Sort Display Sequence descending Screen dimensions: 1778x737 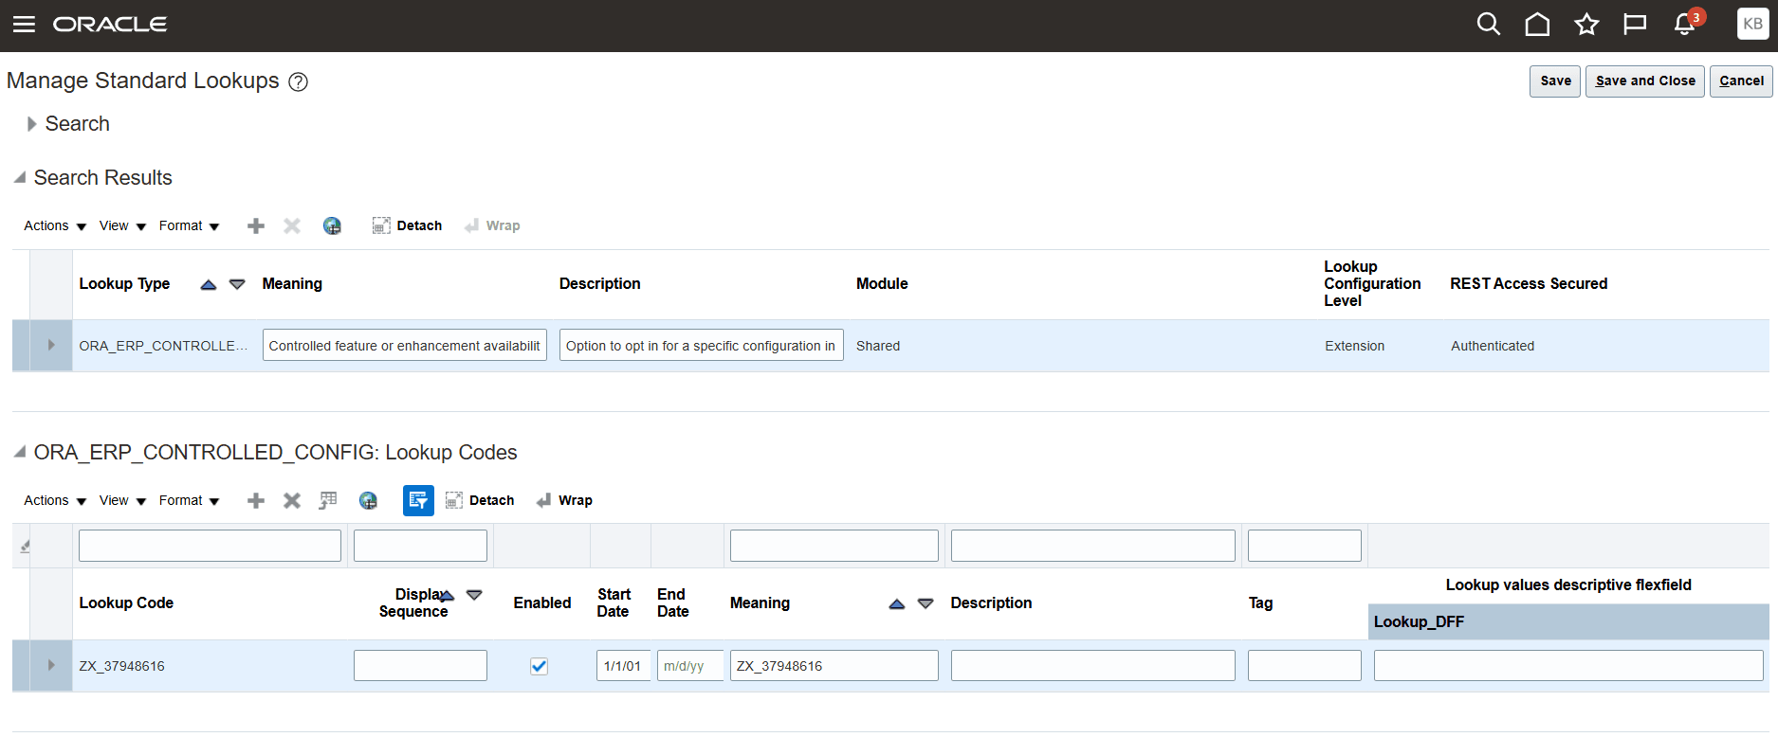(474, 595)
